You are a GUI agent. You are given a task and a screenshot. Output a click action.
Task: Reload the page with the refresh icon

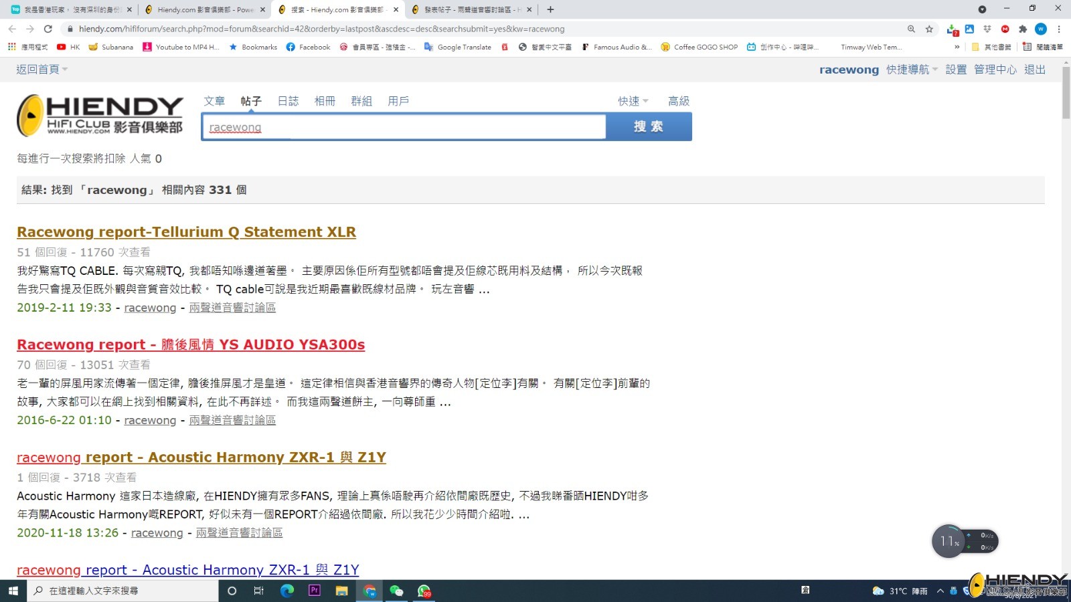[x=48, y=29]
